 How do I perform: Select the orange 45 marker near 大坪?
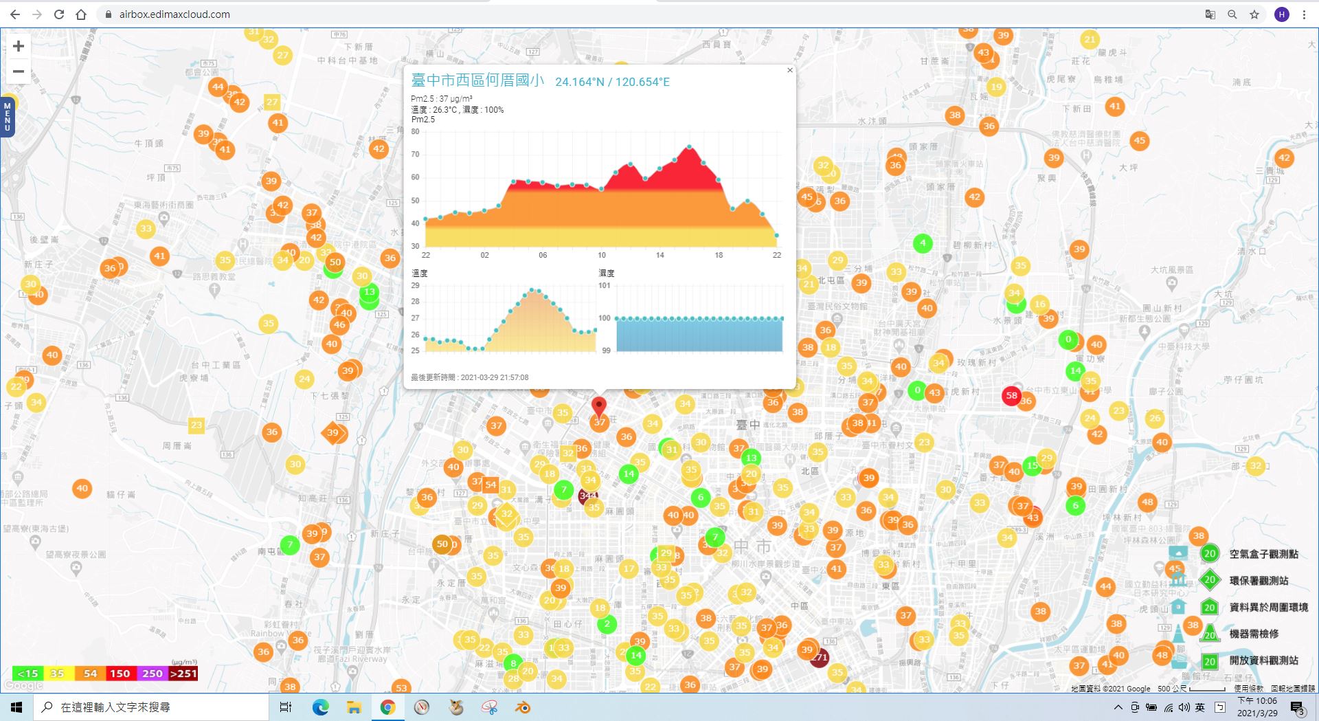(1140, 141)
